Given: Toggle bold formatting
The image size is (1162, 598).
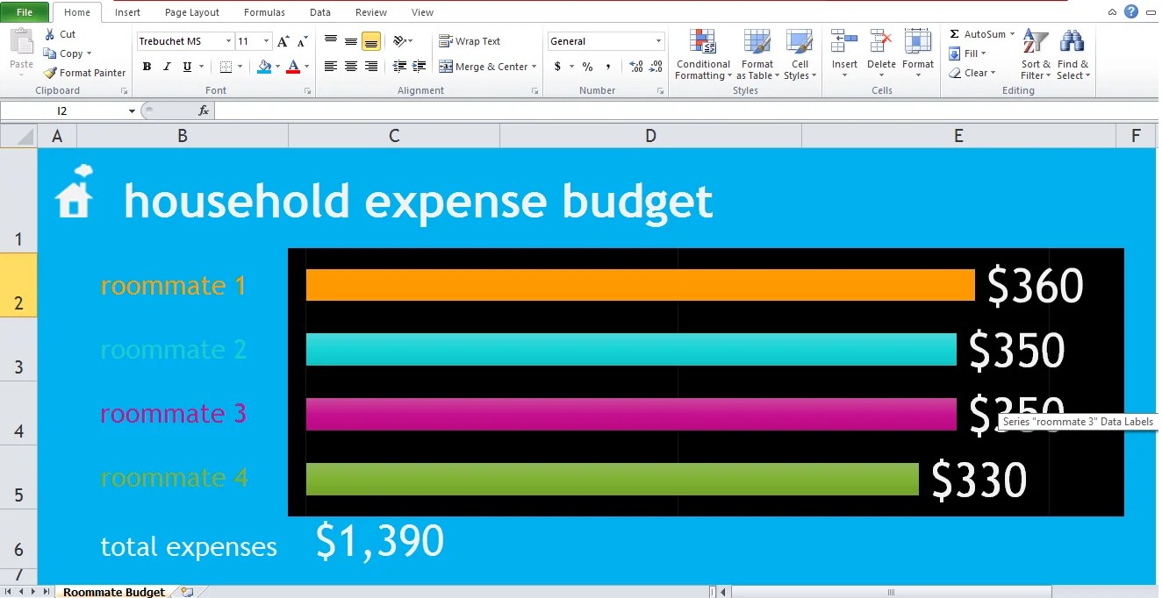Looking at the screenshot, I should pyautogui.click(x=147, y=66).
